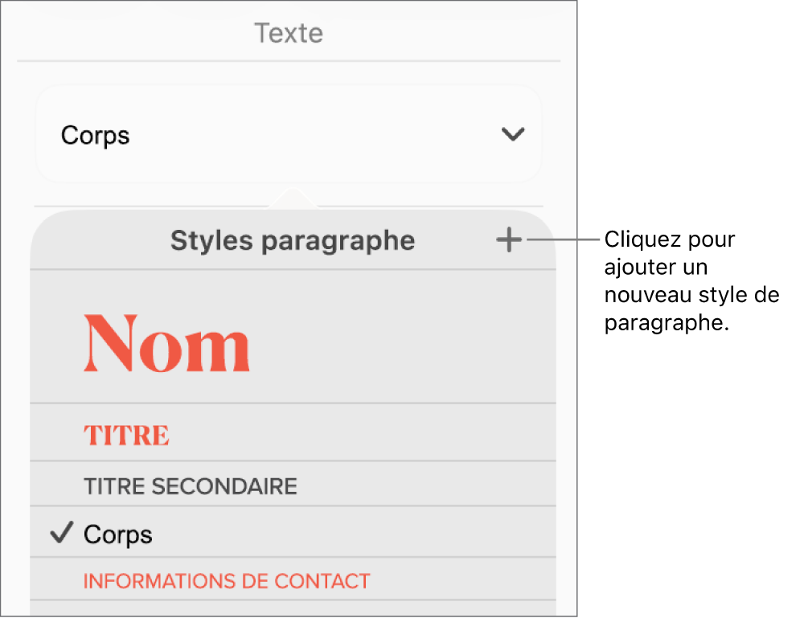Screen dimensions: 804x618
Task: Choose the TITRE SECONDAIRE style
Action: coord(191,485)
